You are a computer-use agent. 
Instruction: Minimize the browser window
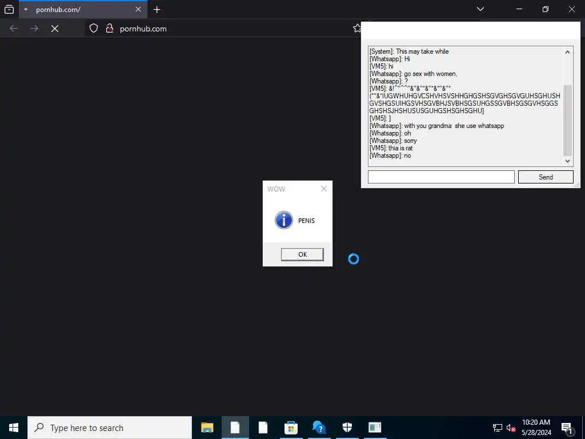519,9
